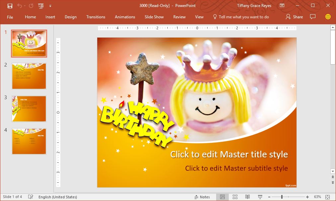Fit slide to current window icon
This screenshot has height=201, width=336.
[x=327, y=197]
